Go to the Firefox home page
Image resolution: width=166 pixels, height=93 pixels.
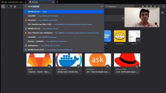coord(15,6)
